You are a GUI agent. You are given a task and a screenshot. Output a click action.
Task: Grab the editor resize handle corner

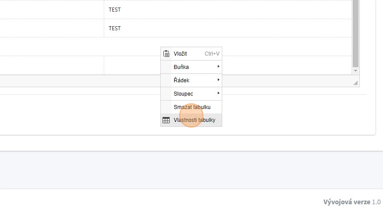(355, 83)
